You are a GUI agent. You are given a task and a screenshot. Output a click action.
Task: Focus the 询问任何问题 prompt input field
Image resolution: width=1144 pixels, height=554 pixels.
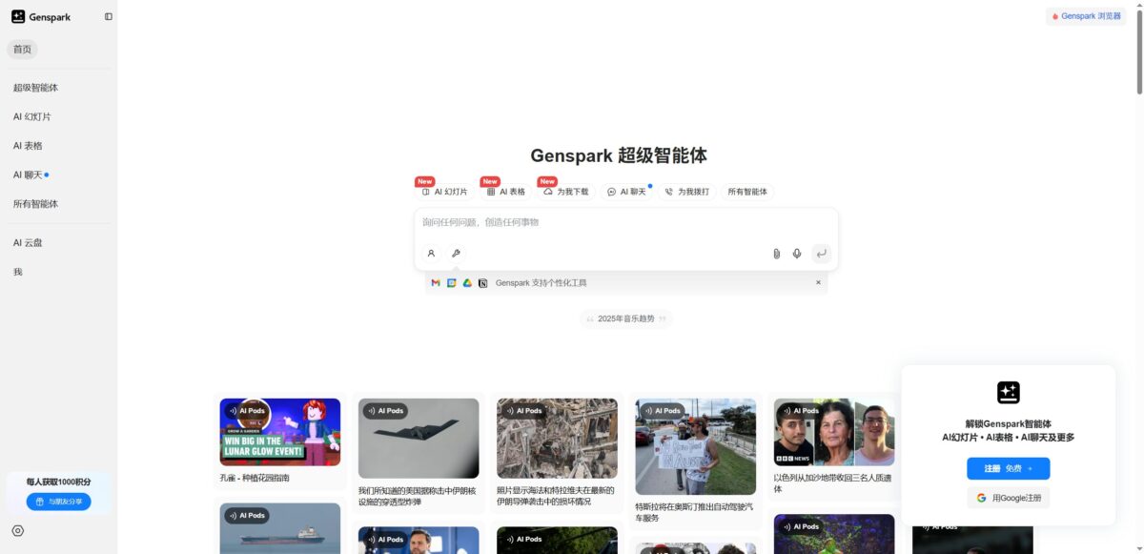(626, 222)
